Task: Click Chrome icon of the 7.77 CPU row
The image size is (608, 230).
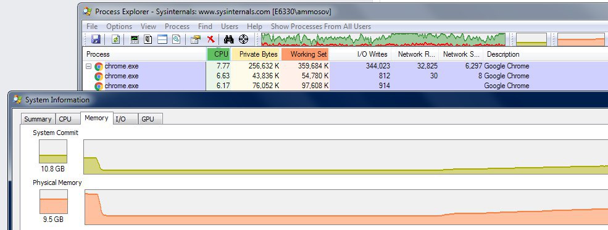Action: [x=99, y=66]
